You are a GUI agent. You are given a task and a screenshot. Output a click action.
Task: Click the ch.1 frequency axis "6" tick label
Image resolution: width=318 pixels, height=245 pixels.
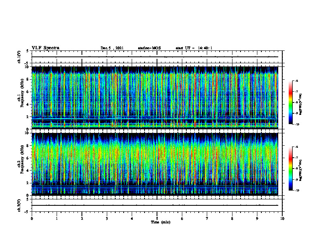pos(28,92)
